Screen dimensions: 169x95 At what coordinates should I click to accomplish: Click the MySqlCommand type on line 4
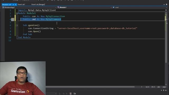(x=53, y=19)
